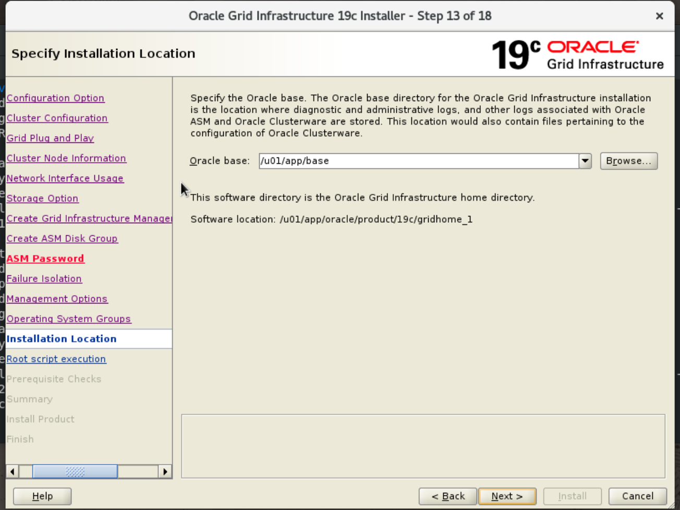Click the Oracle base path field
Screen dimensions: 680x510
pyautogui.click(x=419, y=161)
